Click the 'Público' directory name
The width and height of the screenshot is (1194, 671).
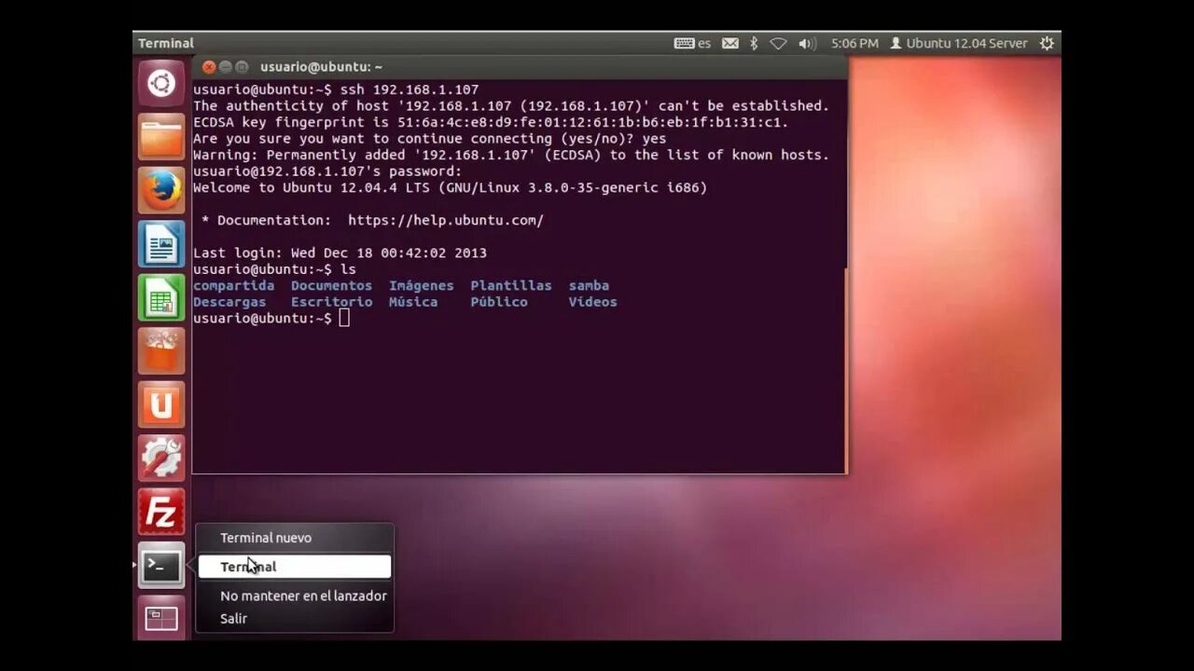click(499, 302)
